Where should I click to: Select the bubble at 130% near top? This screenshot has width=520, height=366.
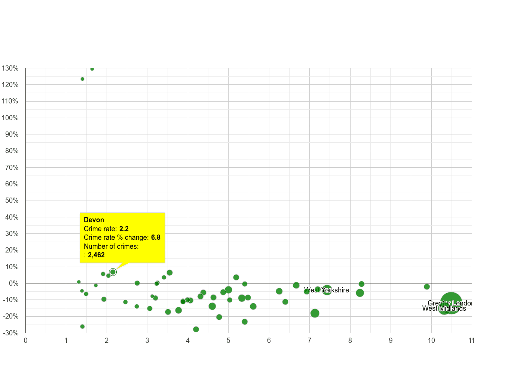click(x=92, y=69)
